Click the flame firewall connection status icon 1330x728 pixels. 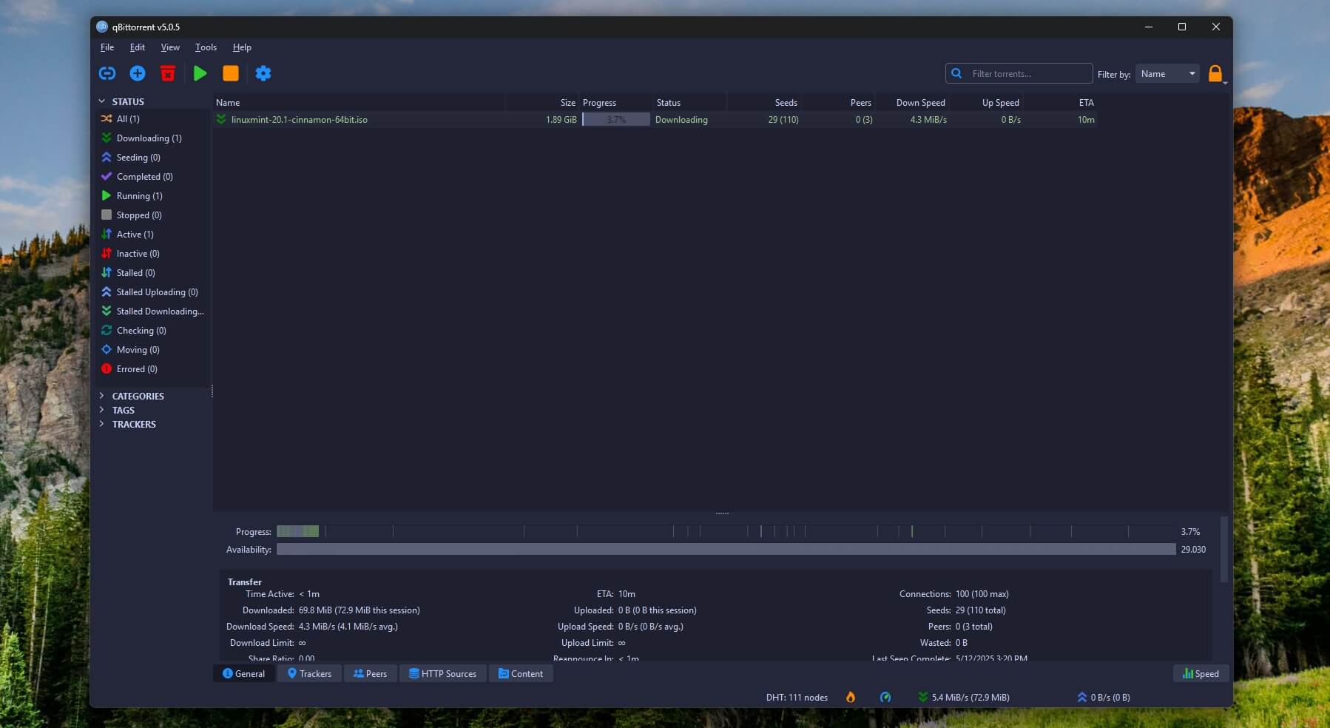click(851, 697)
